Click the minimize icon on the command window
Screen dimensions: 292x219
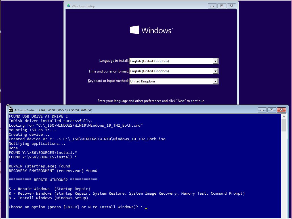point(262,110)
